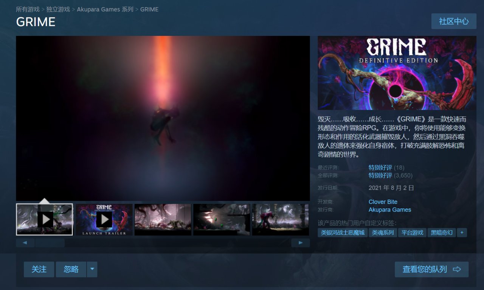This screenshot has height=290, width=484.
Task: Select the 黑暗奇幻 tag
Action: pos(442,233)
